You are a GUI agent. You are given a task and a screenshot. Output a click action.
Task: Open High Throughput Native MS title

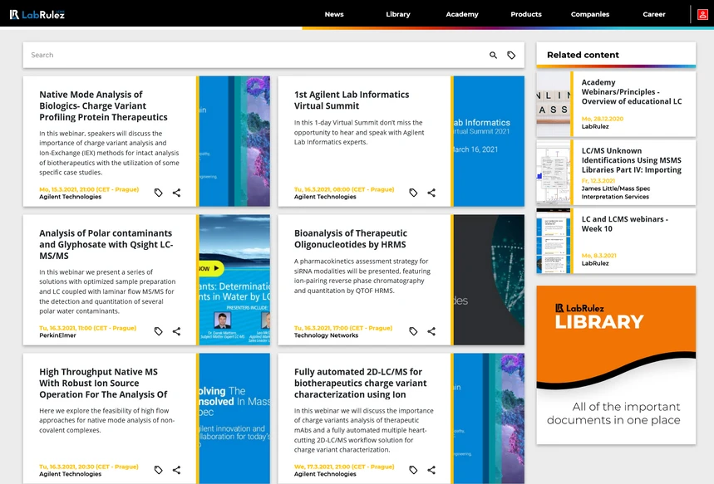pyautogui.click(x=103, y=383)
